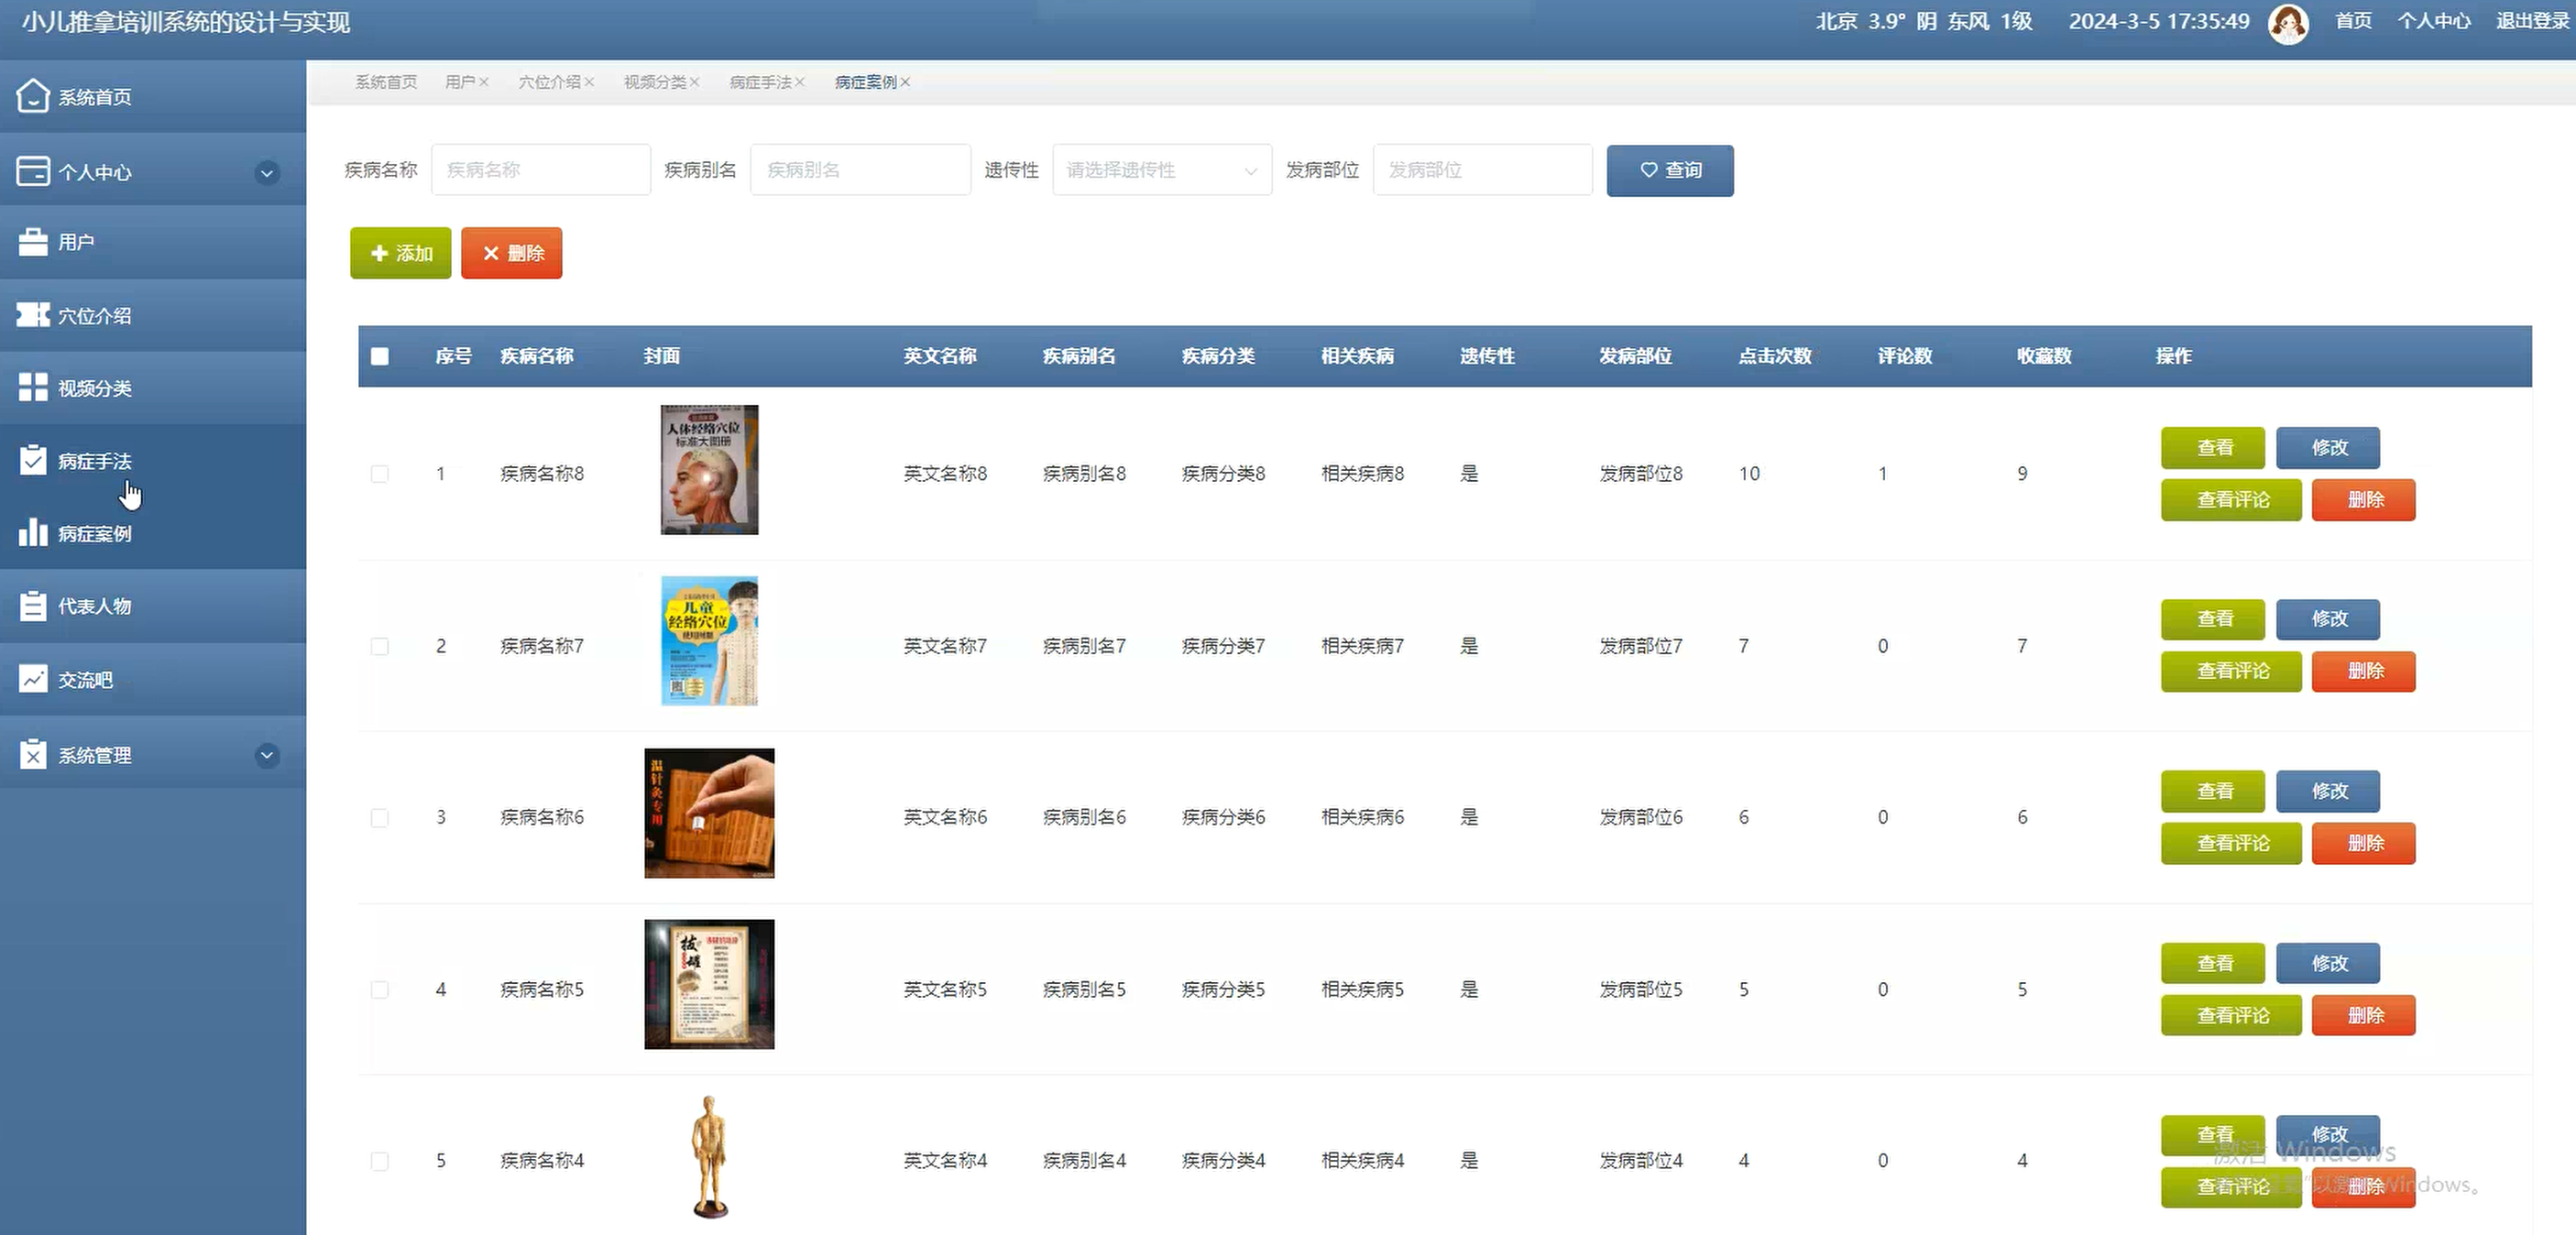Click the 发病部位7 table cell
This screenshot has height=1235, width=2576.
[1641, 646]
